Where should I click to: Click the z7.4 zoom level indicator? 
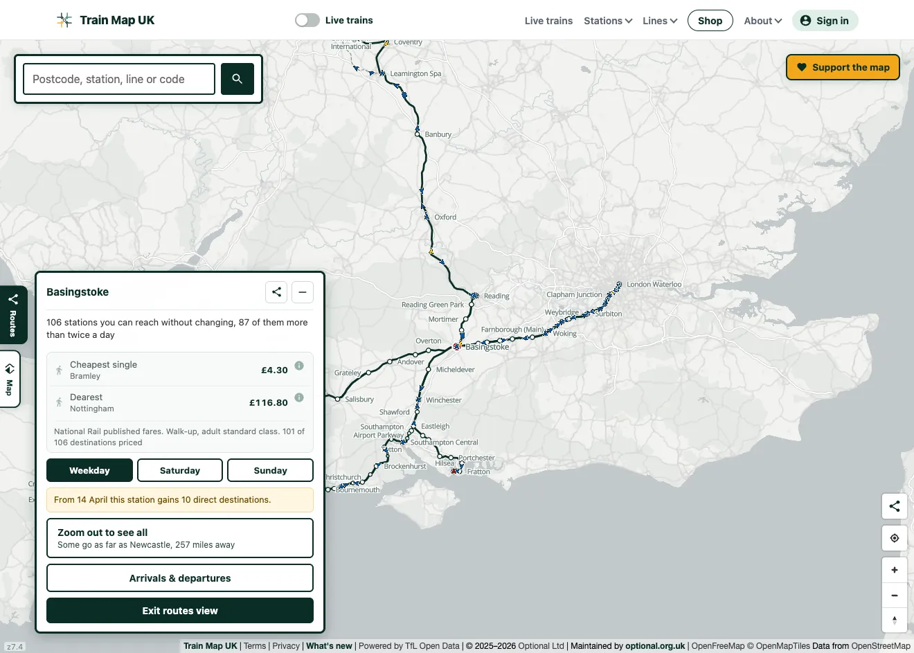point(15,647)
